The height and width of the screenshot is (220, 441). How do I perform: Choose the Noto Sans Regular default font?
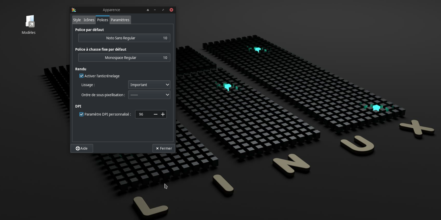[124, 38]
